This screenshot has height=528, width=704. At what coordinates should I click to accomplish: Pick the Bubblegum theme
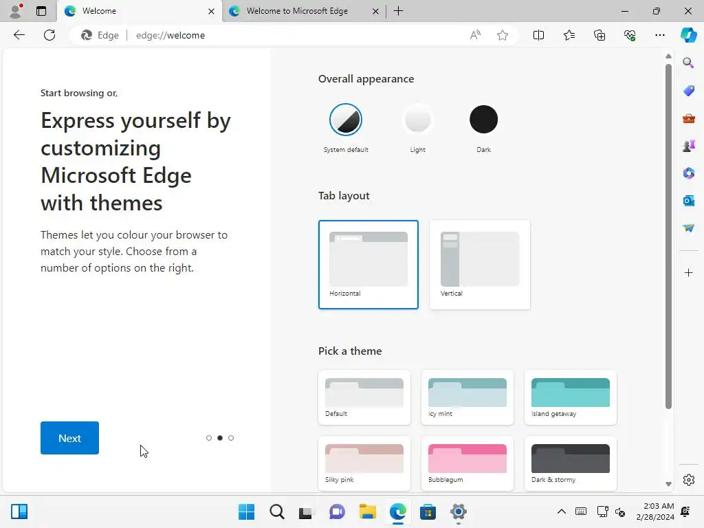467,463
